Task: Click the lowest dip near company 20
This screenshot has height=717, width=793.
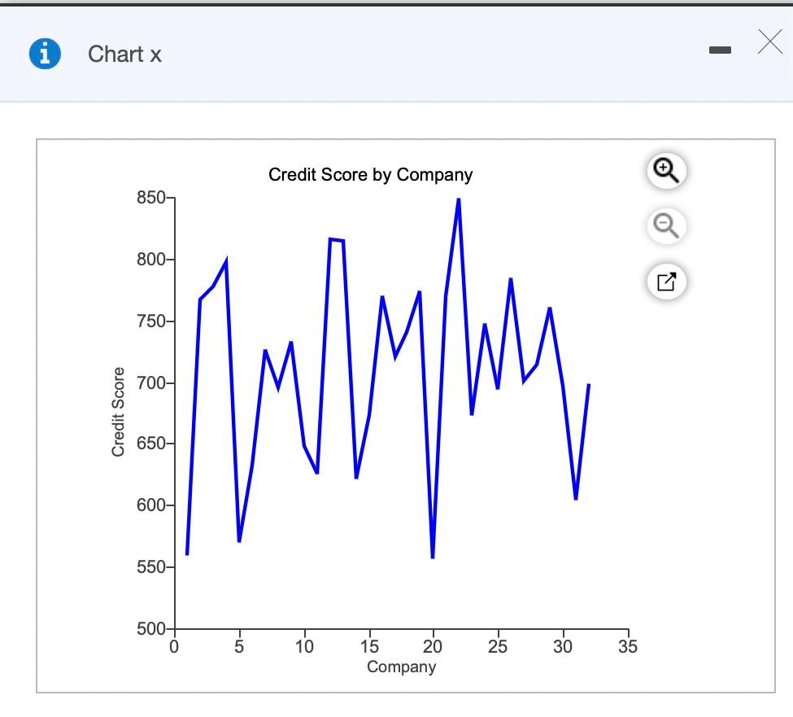Action: click(x=433, y=557)
